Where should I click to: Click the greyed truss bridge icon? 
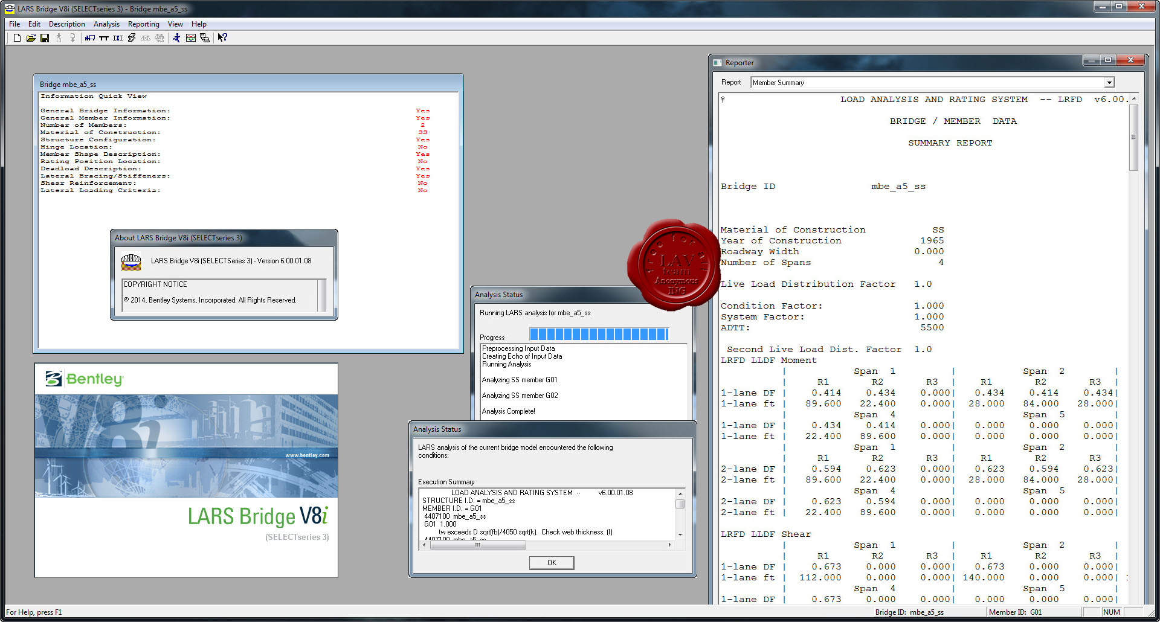[x=146, y=38]
